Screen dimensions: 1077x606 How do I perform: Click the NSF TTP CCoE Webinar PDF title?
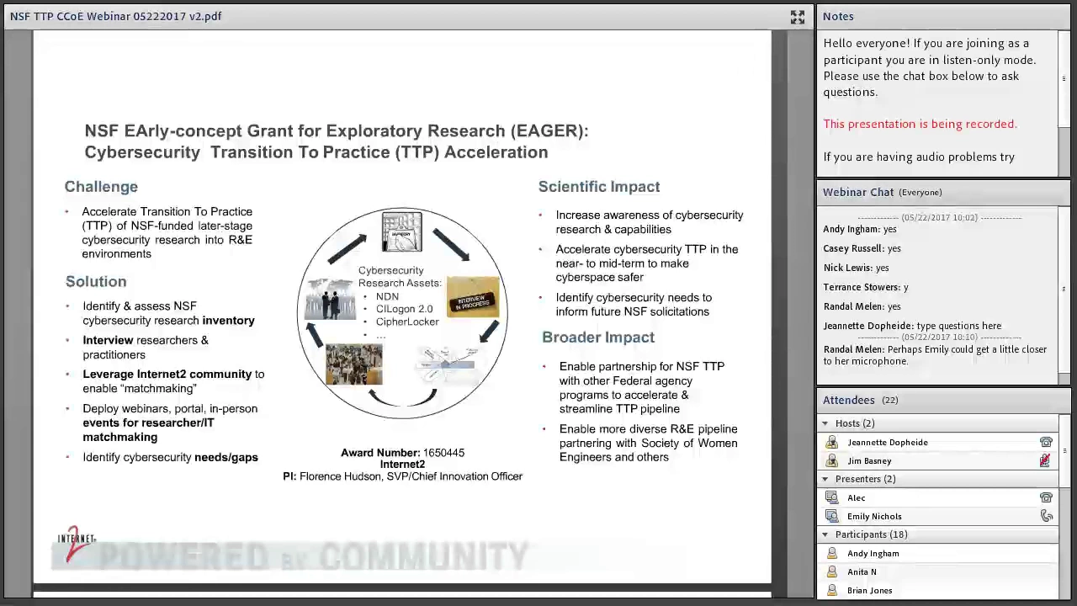coord(116,16)
